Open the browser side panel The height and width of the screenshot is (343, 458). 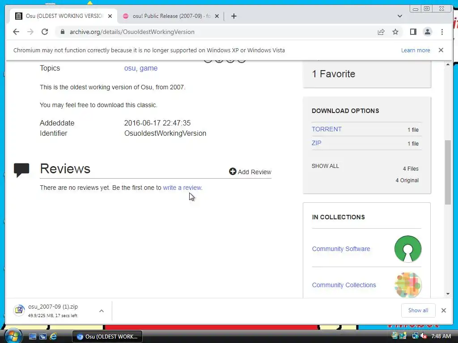click(413, 32)
